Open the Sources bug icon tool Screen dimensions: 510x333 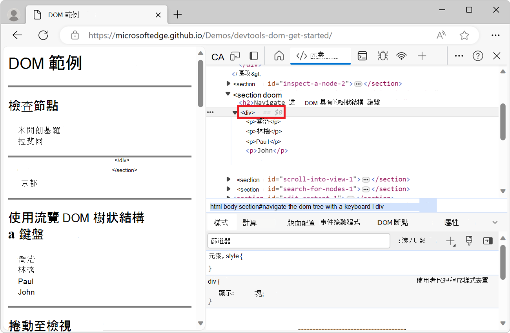pos(382,56)
